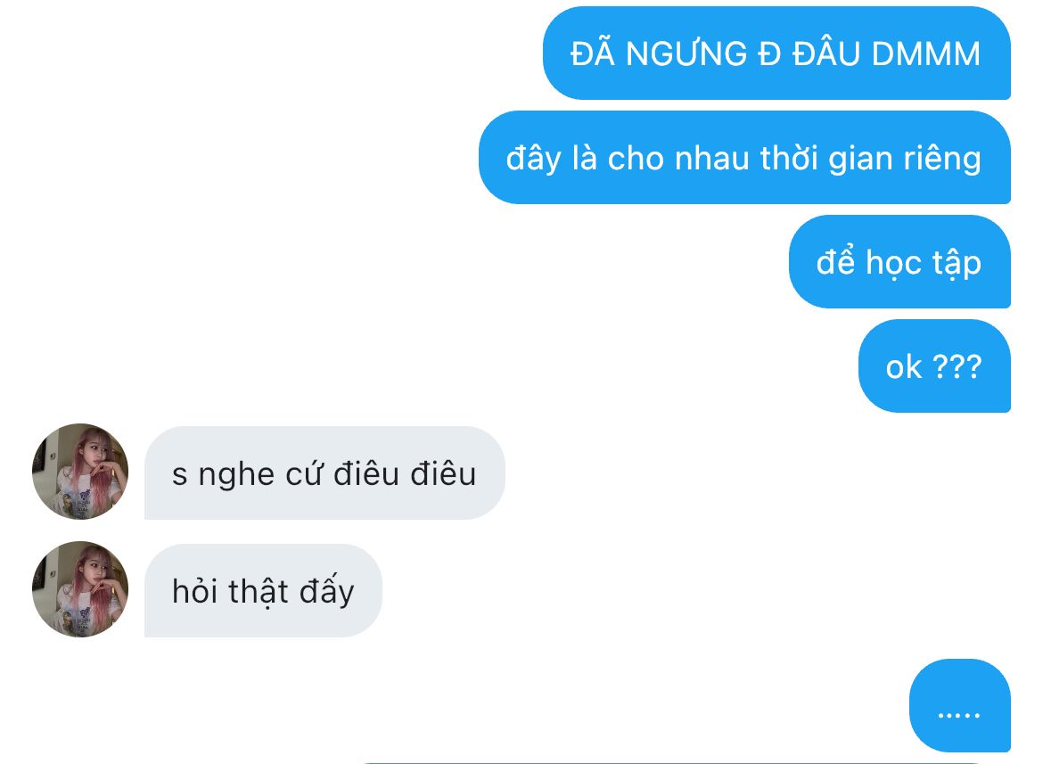Viewport: 1043px width, 764px height.
Task: Click the partially visible message at the bottom edge
Action: click(672, 763)
